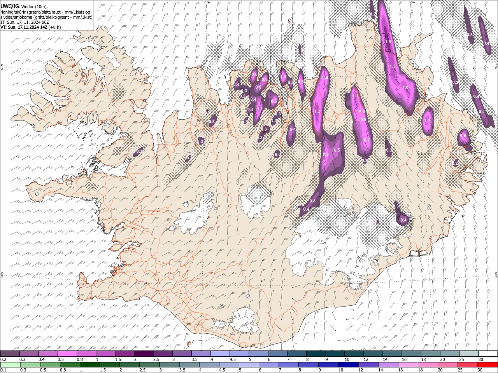Pick the purple 1.5 swatch in snow legend
Viewport: 498px width, 373px height.
click(124, 354)
